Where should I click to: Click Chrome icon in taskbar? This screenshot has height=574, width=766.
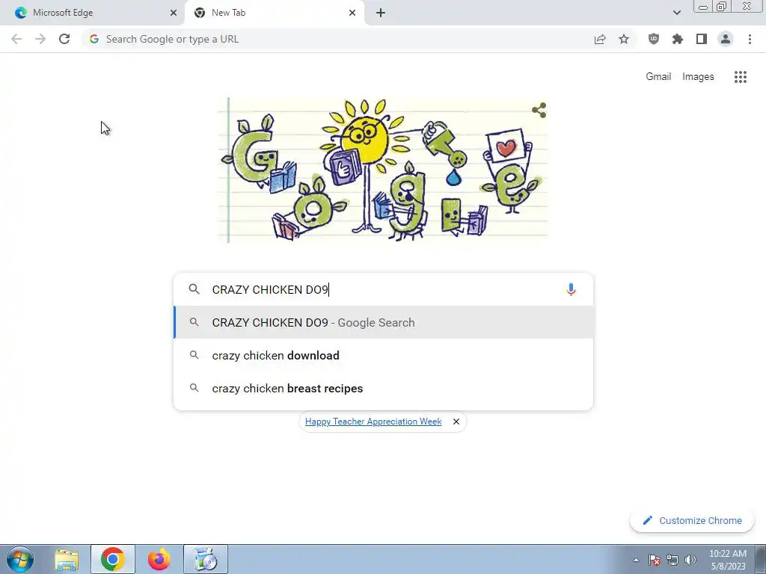[x=113, y=559]
